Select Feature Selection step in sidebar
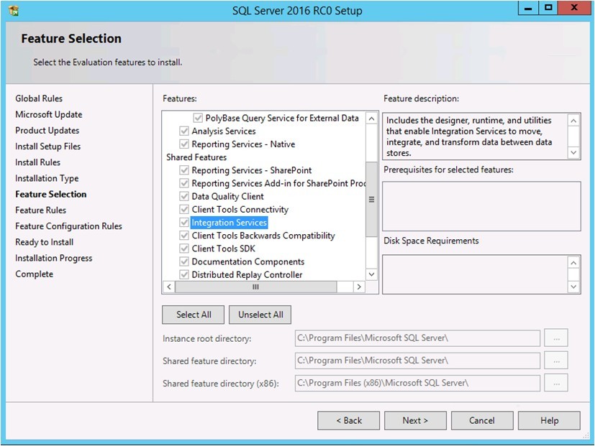This screenshot has width=595, height=446. coord(51,194)
